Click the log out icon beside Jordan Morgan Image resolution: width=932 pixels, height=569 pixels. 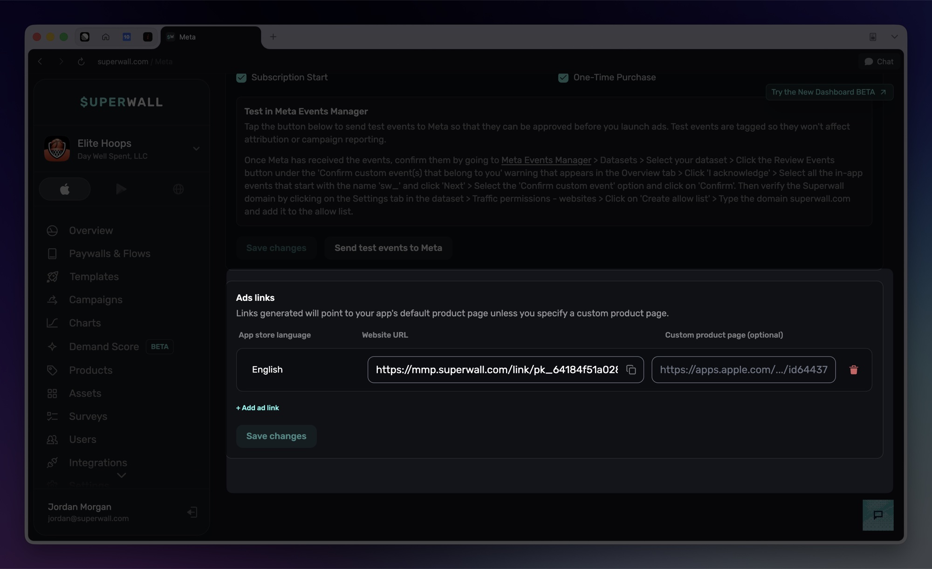click(192, 512)
